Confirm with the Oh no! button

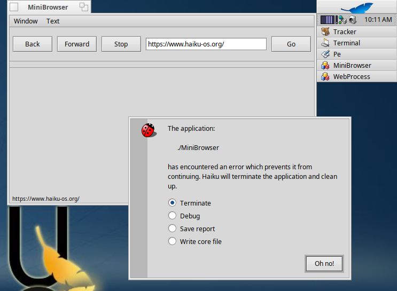[x=324, y=264]
